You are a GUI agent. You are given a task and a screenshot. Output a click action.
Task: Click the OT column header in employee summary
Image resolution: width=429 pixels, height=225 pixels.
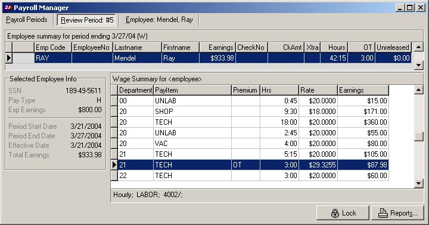tap(362, 47)
